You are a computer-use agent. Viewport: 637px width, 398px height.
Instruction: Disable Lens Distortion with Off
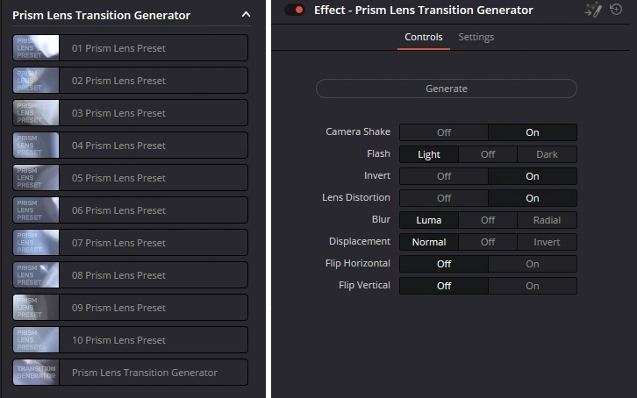pyautogui.click(x=444, y=198)
